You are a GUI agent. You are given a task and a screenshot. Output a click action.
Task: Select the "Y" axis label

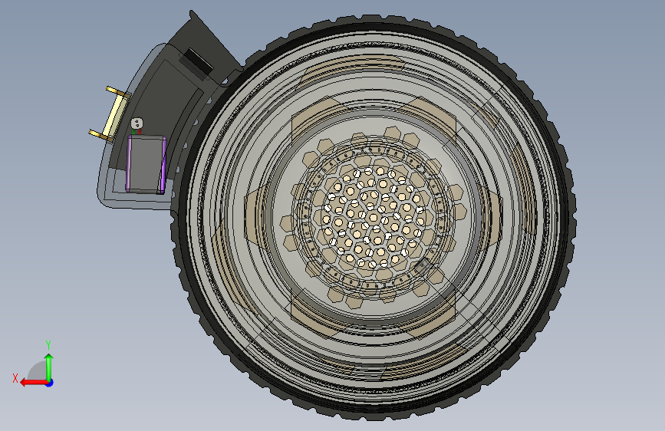click(x=48, y=344)
